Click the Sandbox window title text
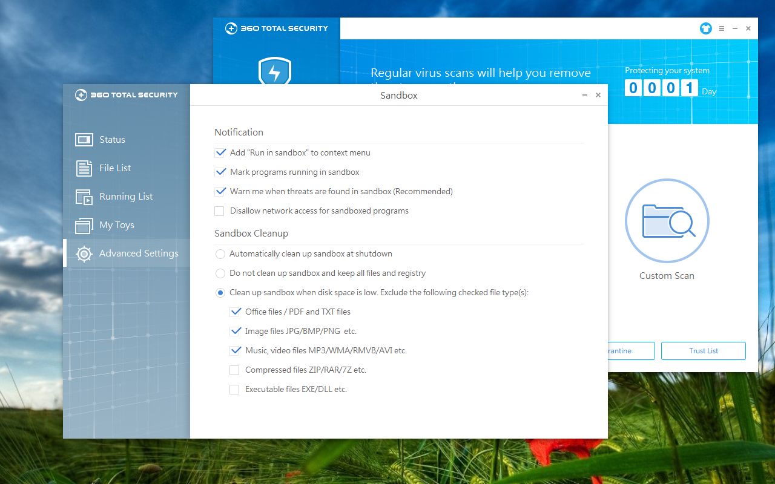 pyautogui.click(x=399, y=96)
